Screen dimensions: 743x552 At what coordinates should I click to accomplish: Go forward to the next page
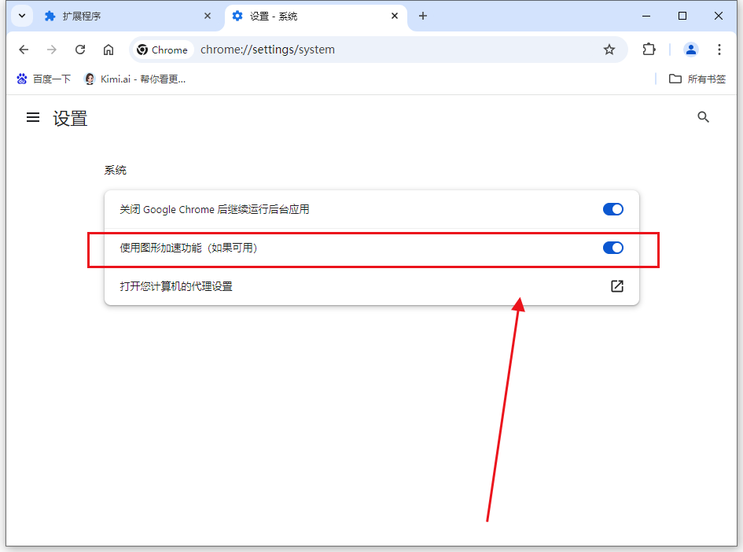coord(52,50)
